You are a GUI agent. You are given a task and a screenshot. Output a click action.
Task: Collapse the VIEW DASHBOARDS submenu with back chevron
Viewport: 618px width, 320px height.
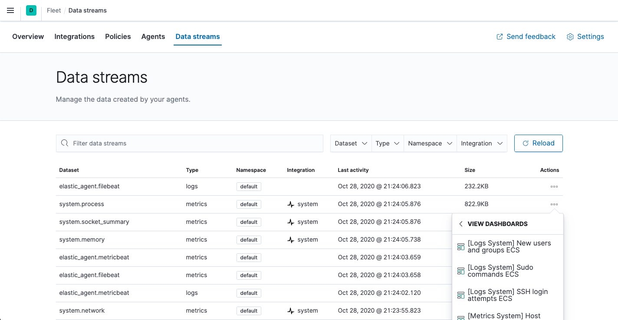tap(460, 224)
